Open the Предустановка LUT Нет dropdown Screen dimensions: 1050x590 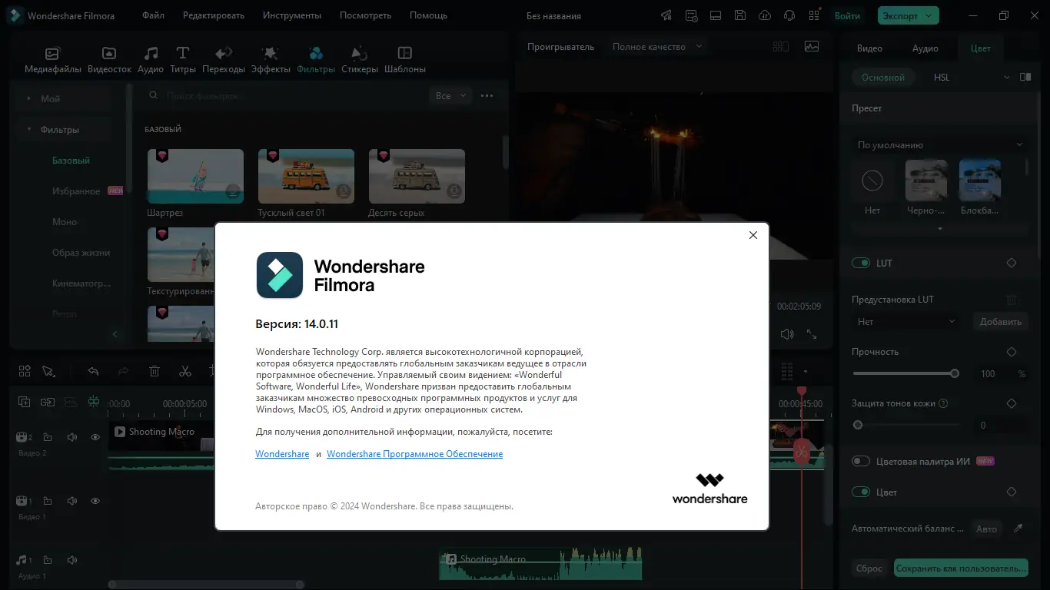[906, 322]
